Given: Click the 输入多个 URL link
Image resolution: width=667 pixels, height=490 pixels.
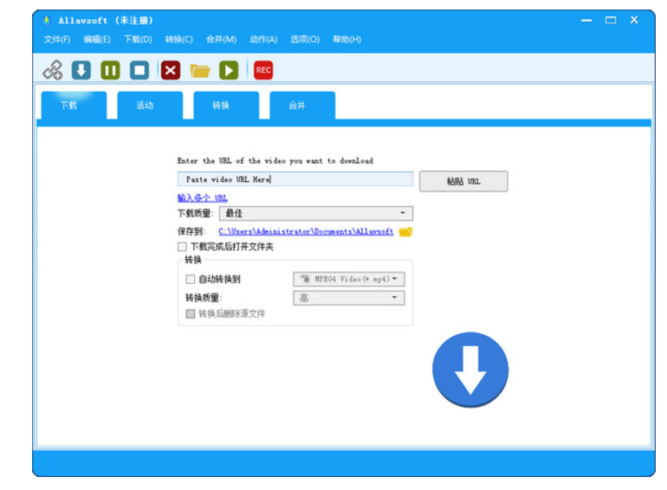Looking at the screenshot, I should [203, 198].
